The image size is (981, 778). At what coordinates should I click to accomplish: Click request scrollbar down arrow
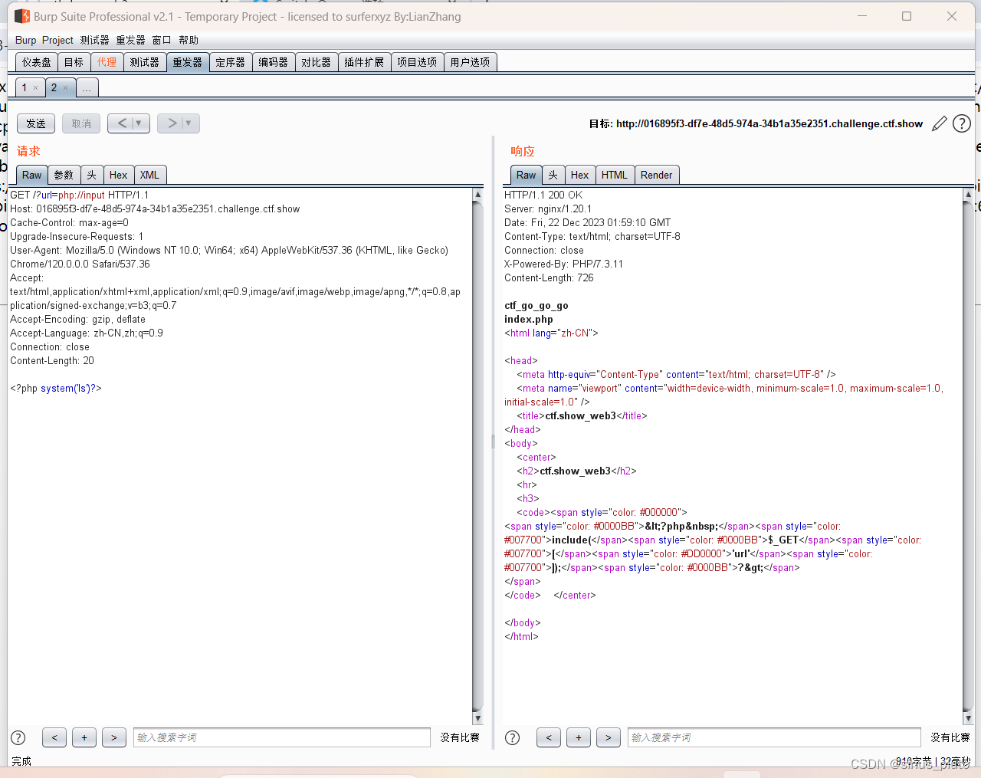pos(477,718)
